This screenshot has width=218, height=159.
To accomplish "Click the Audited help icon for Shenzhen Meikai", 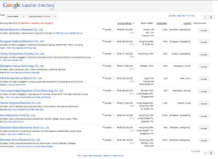I will point(114,127).
